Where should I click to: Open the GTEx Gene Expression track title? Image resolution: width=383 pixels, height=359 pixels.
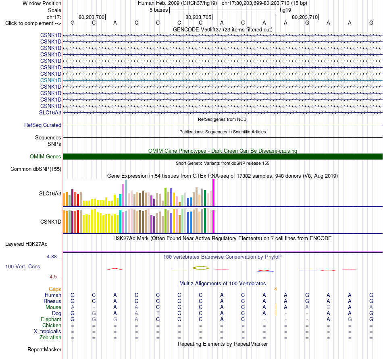pyautogui.click(x=223, y=176)
